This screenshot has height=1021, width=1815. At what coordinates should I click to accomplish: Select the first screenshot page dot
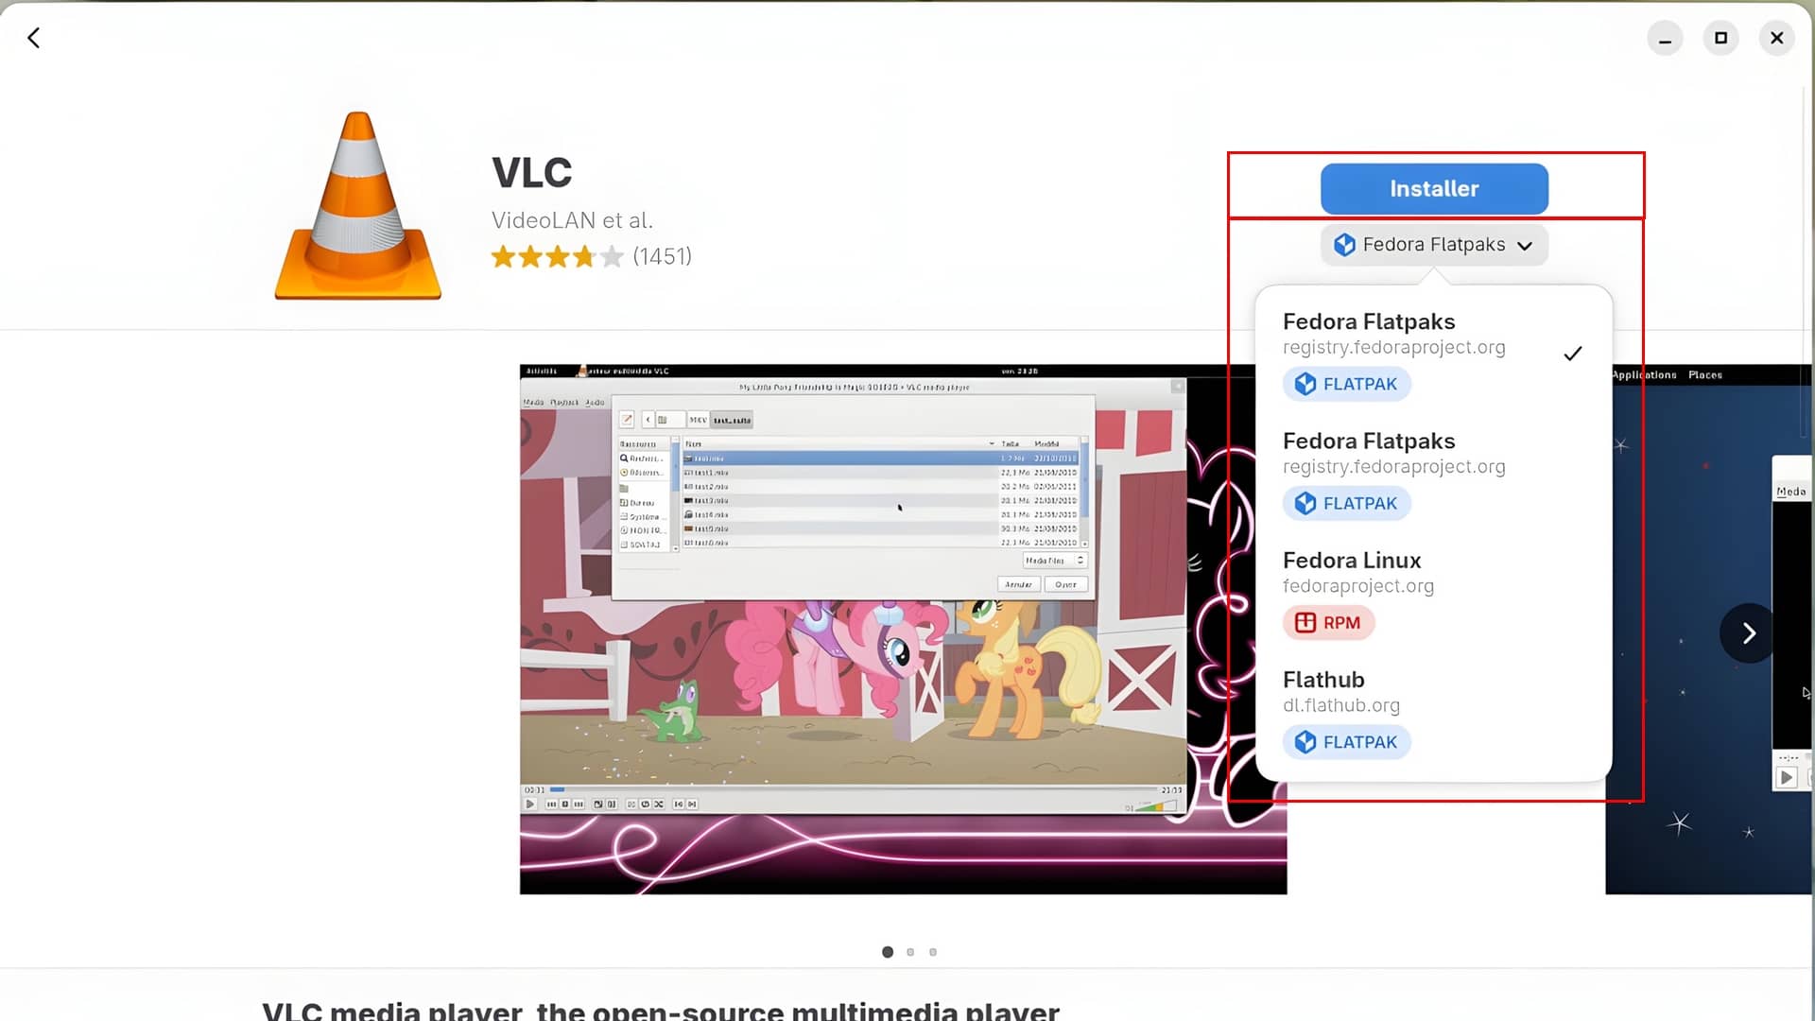pyautogui.click(x=888, y=952)
